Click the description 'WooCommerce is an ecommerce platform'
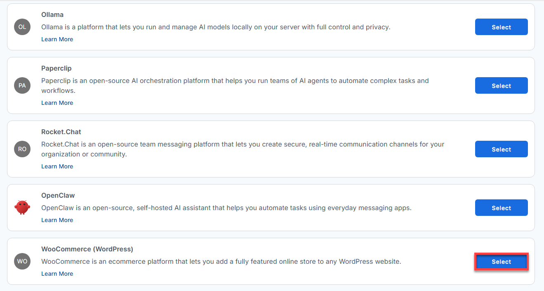Screen dimensions: 544x291 [221, 261]
